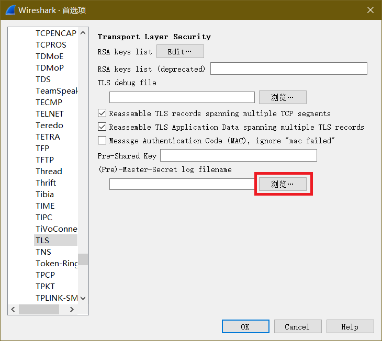Close the preferences dialog window
This screenshot has height=341, width=382.
[370, 10]
